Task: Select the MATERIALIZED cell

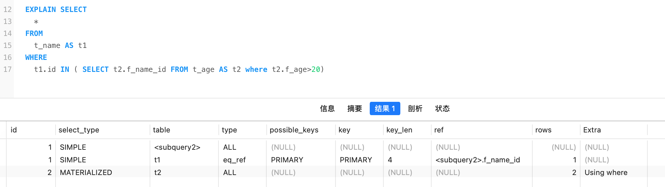Action: (x=86, y=173)
